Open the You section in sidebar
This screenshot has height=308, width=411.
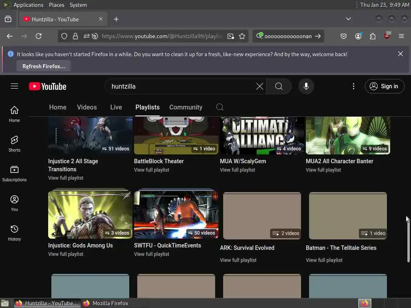[x=14, y=203]
